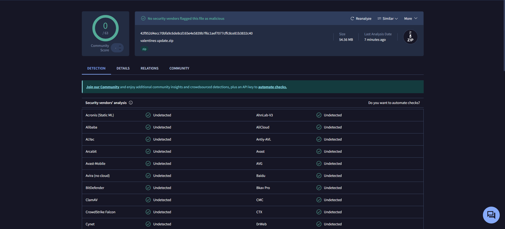Screen dimensions: 505x229
Task: Click the Undetected result for Cynet
Action: [x=162, y=224]
